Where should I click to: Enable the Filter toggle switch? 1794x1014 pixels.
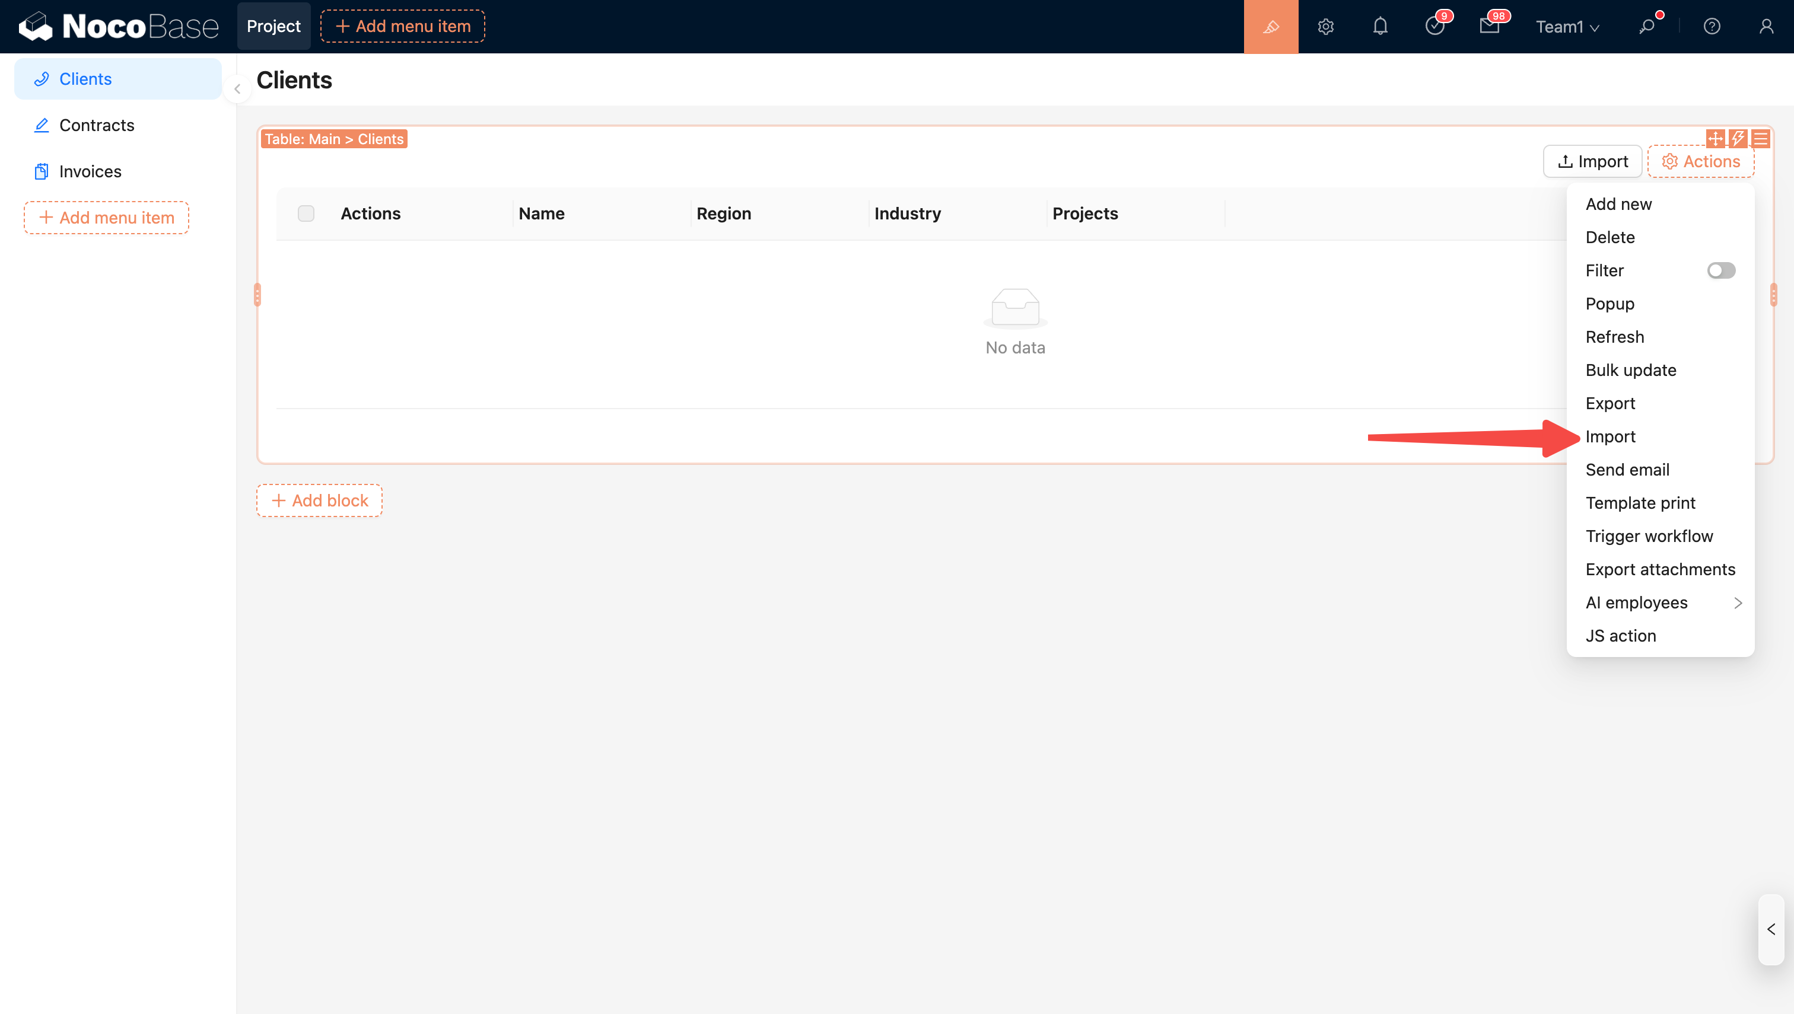click(x=1720, y=270)
